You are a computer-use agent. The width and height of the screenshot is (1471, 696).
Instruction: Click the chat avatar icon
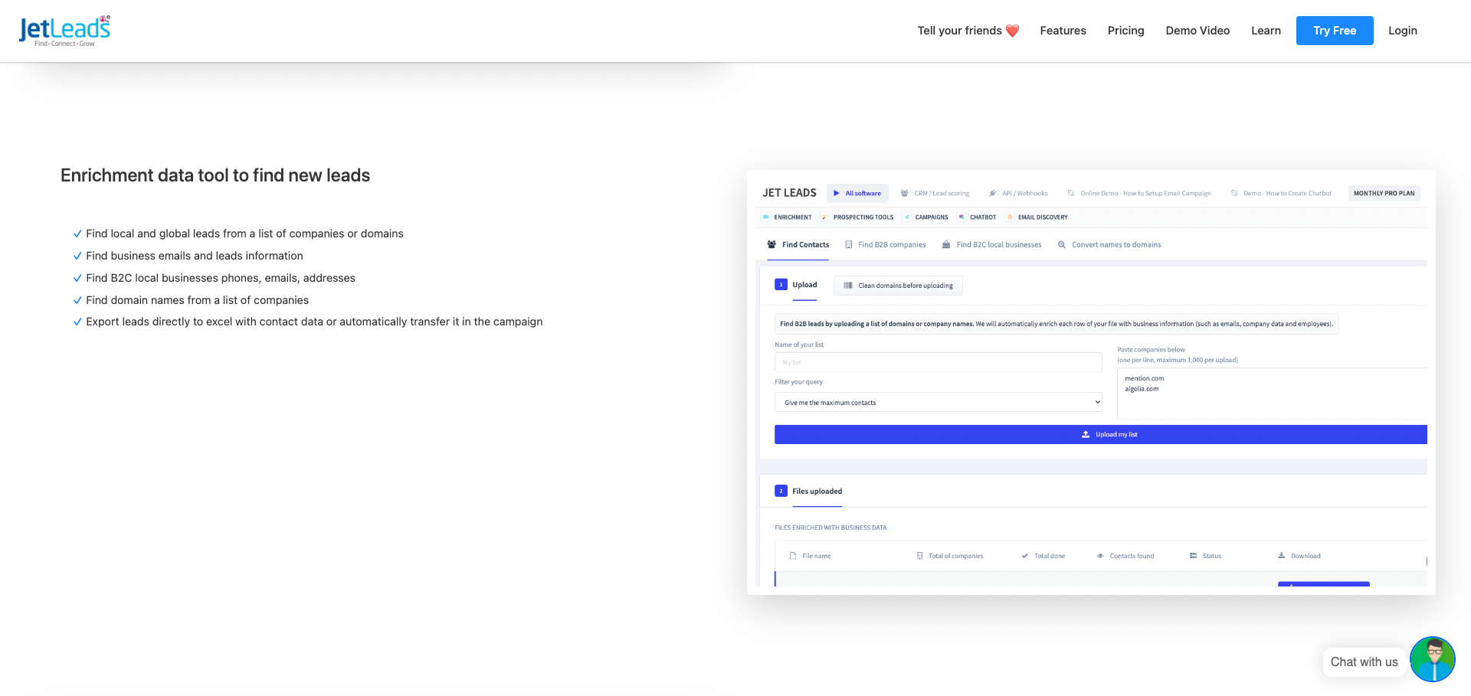point(1432,659)
